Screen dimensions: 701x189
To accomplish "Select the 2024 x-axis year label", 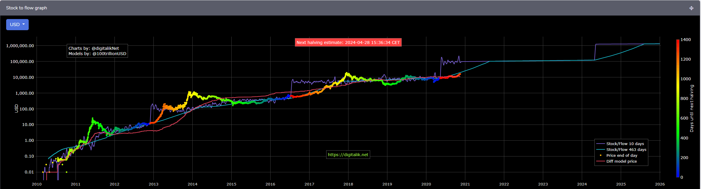I will click(582, 184).
